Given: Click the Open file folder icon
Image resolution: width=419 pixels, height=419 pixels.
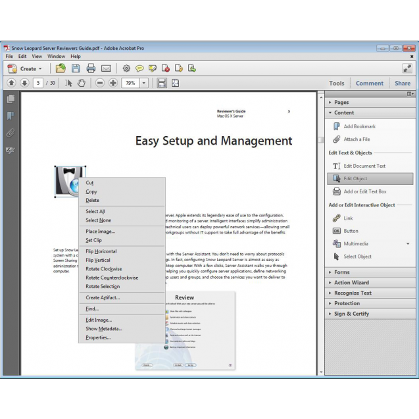Looking at the screenshot, I should 61,68.
